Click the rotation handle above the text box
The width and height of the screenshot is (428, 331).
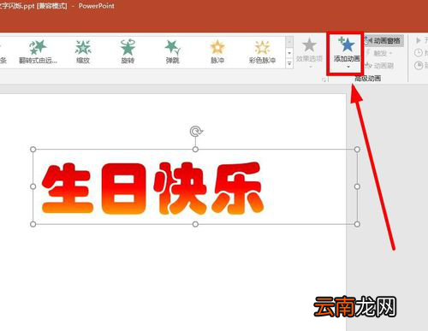[196, 132]
